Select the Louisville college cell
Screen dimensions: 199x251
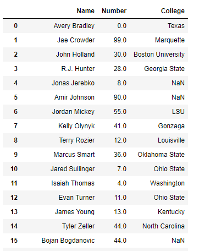tap(171, 140)
